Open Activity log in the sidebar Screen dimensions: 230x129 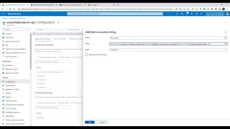[x=9, y=38]
